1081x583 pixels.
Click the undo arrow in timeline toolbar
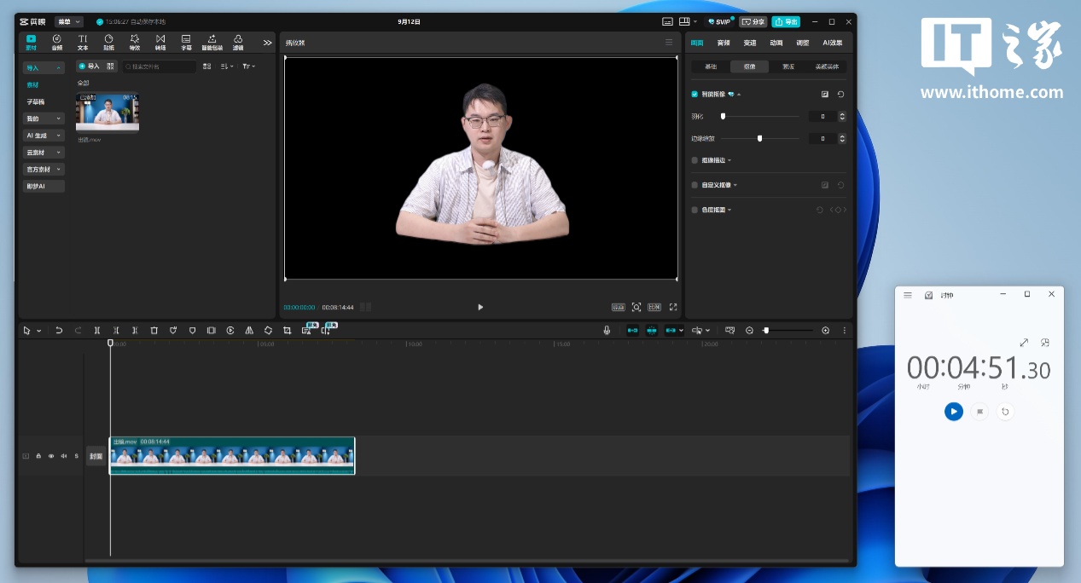tap(59, 330)
